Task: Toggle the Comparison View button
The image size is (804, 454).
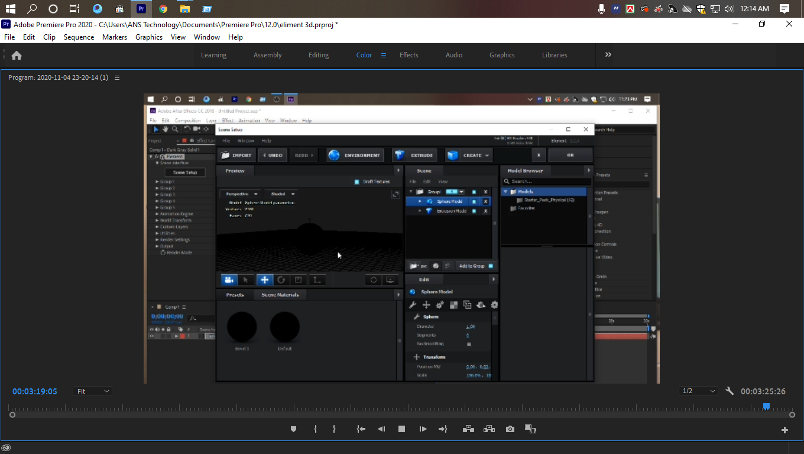Action: (530, 429)
